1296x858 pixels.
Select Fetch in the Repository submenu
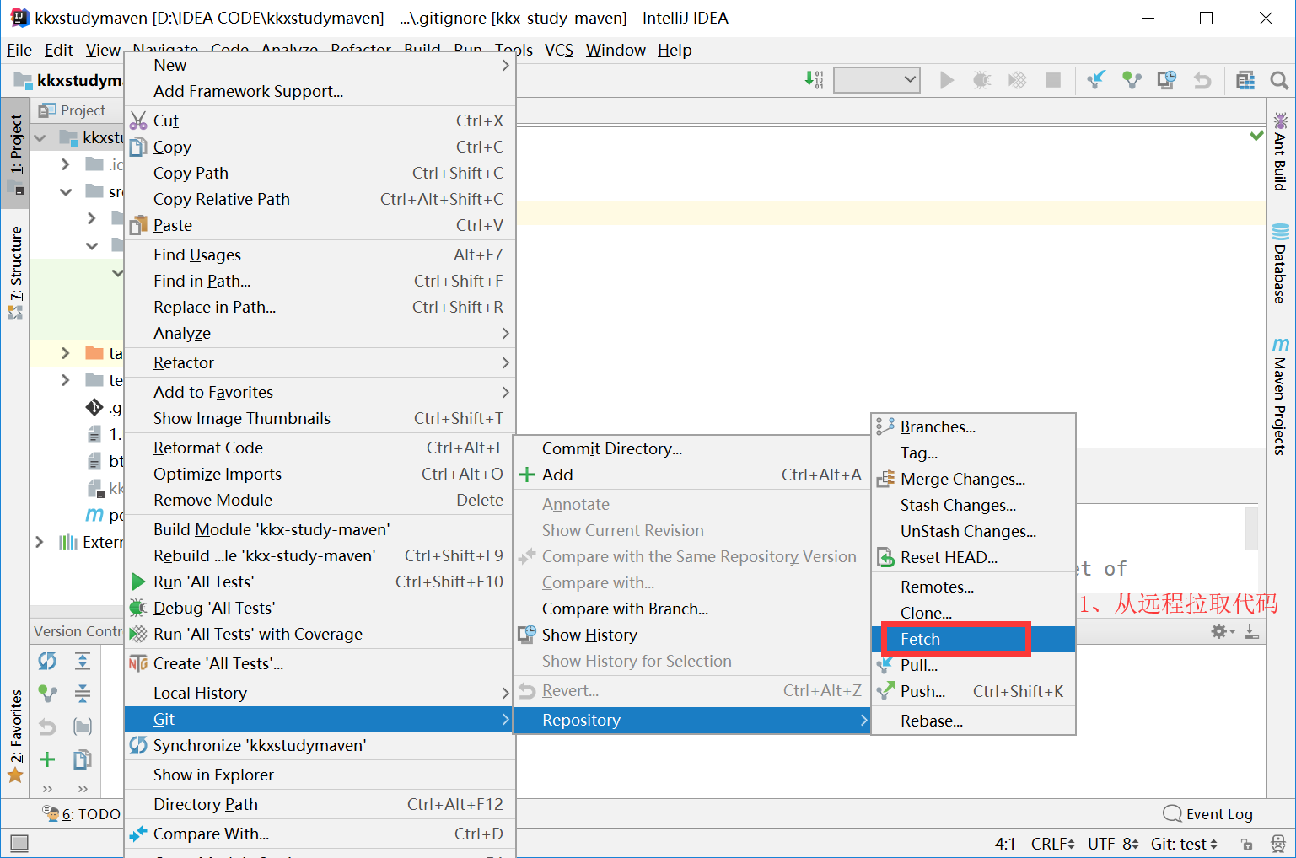[x=973, y=639]
